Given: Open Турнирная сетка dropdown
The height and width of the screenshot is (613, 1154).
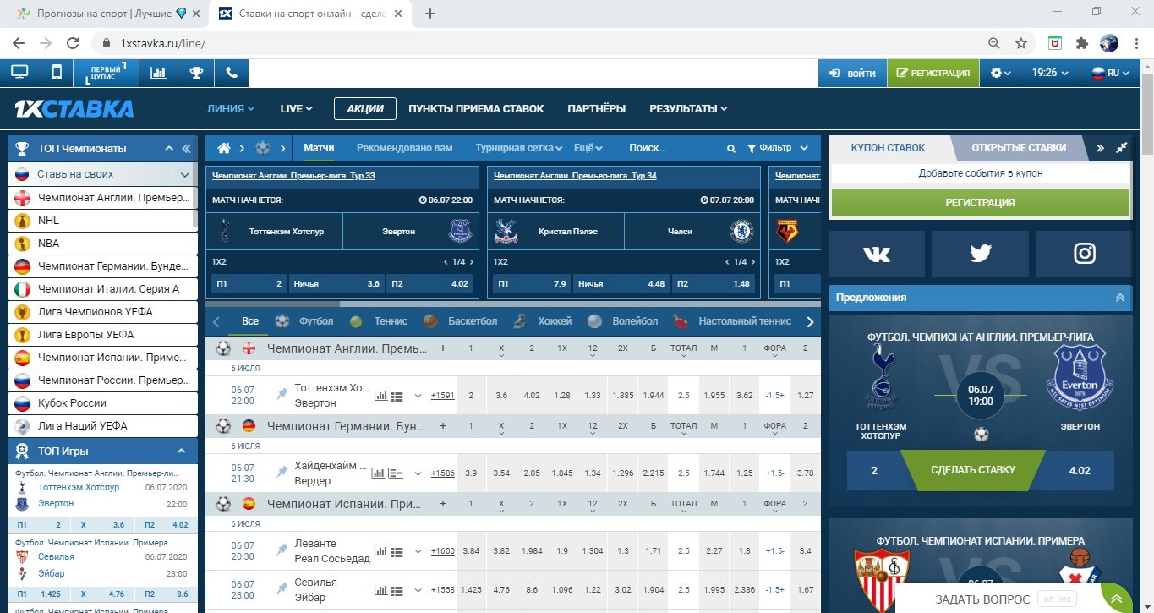Looking at the screenshot, I should pyautogui.click(x=519, y=148).
